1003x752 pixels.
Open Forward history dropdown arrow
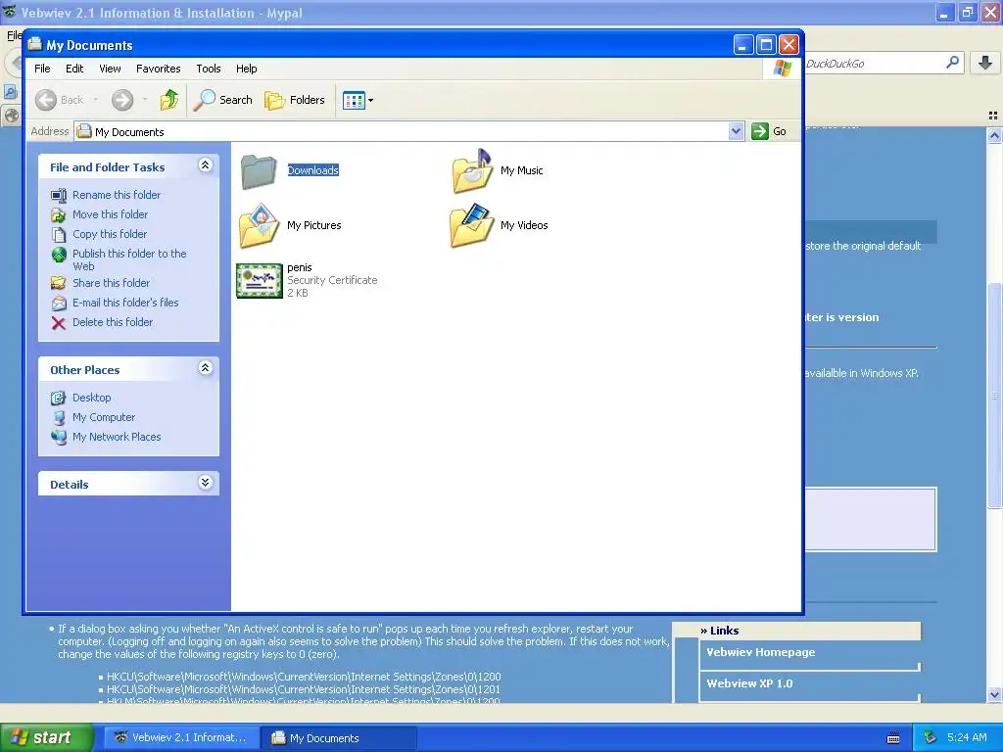145,100
